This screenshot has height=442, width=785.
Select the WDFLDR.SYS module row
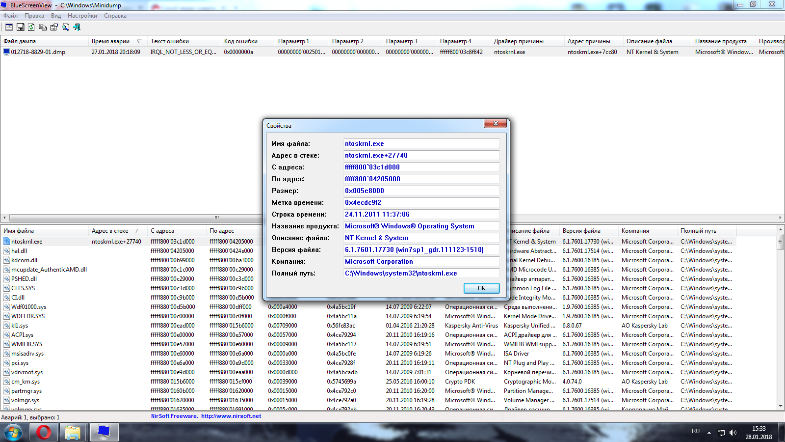368,316
